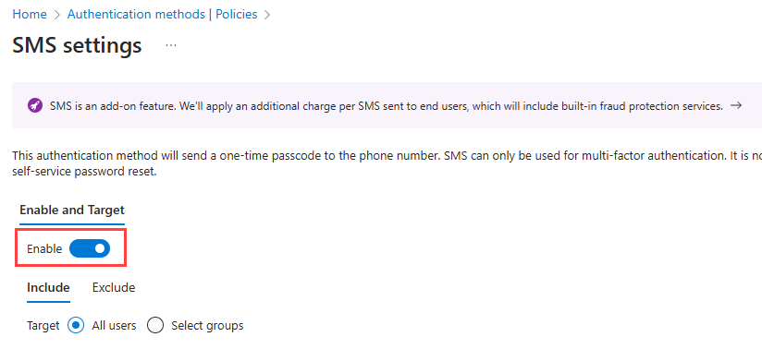
Task: Click the SMS settings page title
Action: tap(77, 45)
